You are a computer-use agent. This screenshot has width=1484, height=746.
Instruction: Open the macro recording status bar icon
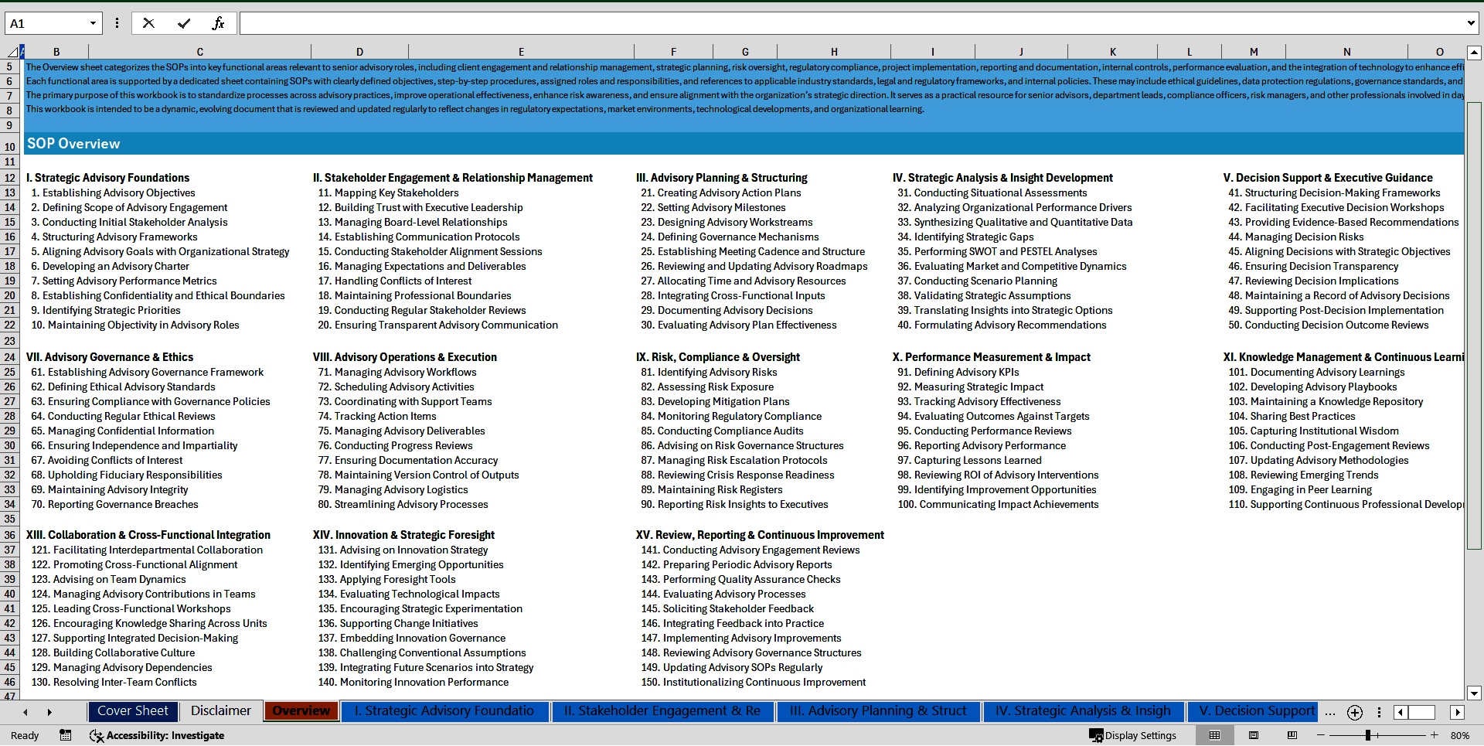click(x=66, y=735)
